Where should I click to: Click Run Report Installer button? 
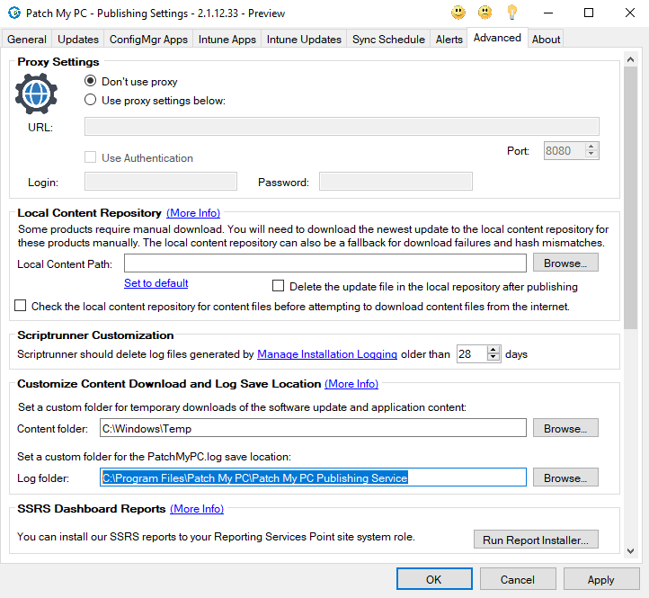coord(536,540)
